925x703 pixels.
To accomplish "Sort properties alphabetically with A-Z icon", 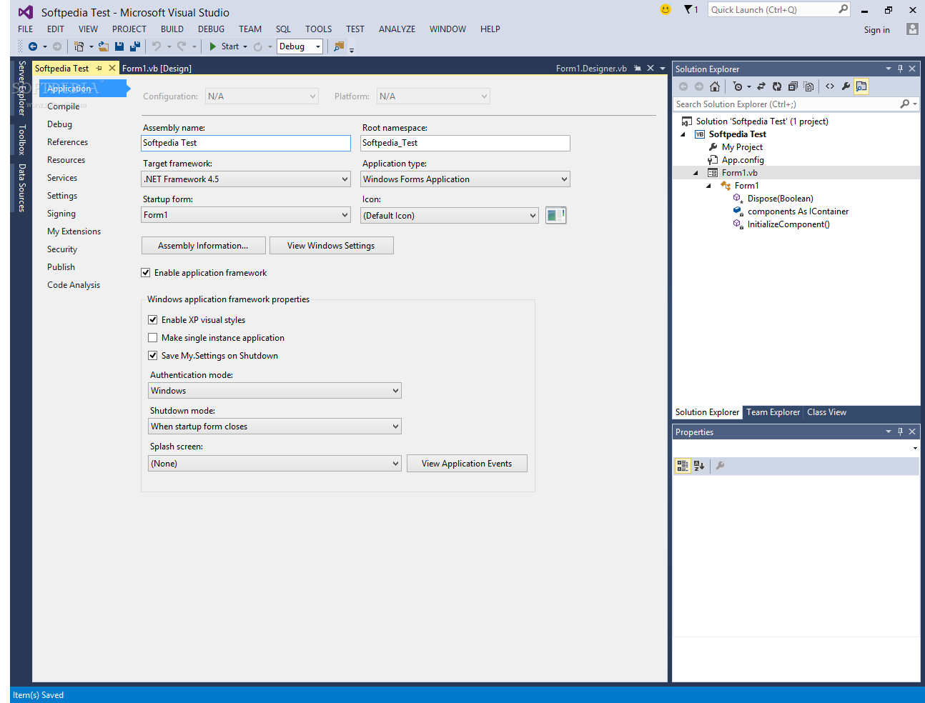I will click(699, 466).
